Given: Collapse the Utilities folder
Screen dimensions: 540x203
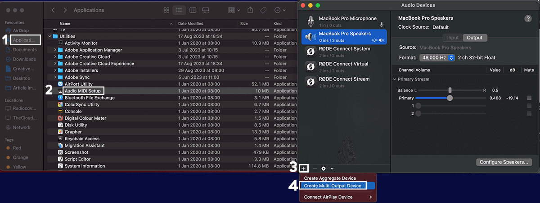Looking at the screenshot, I should (49, 36).
